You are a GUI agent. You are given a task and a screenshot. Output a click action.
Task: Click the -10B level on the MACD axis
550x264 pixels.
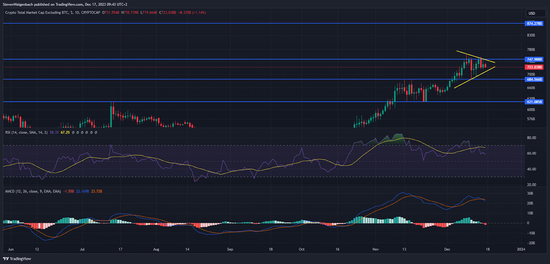531,233
